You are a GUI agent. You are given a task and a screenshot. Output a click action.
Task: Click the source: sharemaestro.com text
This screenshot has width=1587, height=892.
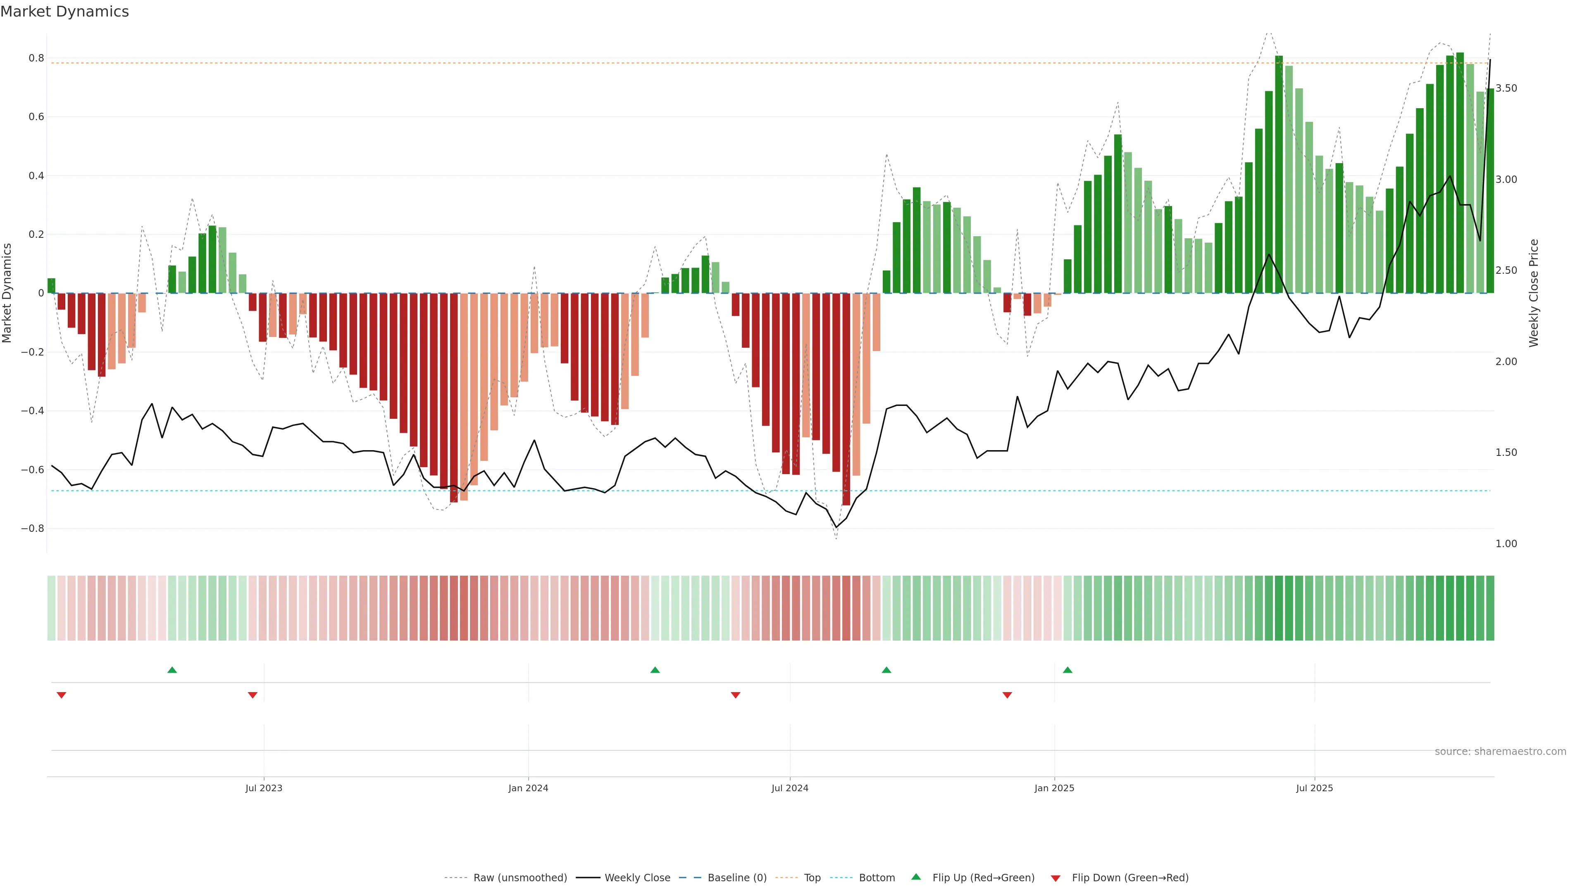click(x=1500, y=752)
